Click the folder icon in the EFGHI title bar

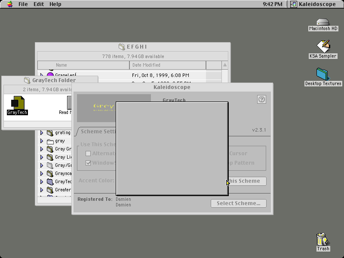[x=122, y=47]
